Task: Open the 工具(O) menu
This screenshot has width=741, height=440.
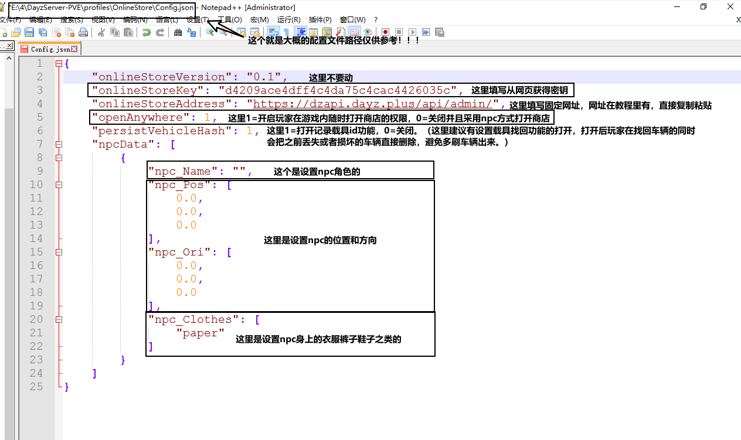Action: coord(230,19)
